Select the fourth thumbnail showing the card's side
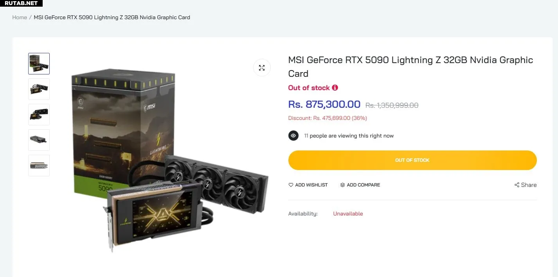This screenshot has height=277, width=558. [39, 140]
